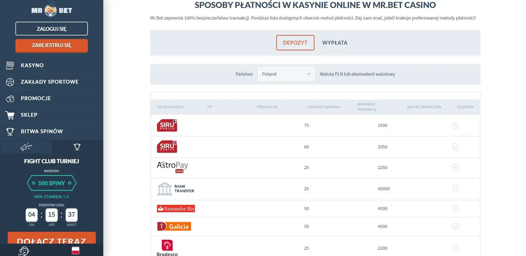Expand details for AstroPay Card row
This screenshot has height=256, width=526.
455,167
